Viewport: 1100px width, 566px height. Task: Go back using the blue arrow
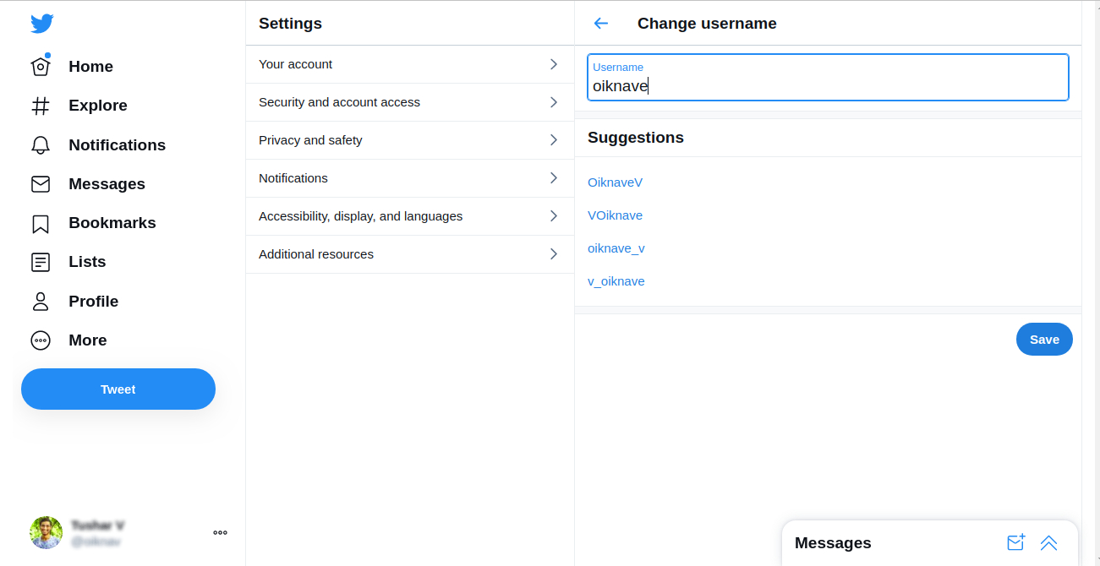tap(600, 24)
